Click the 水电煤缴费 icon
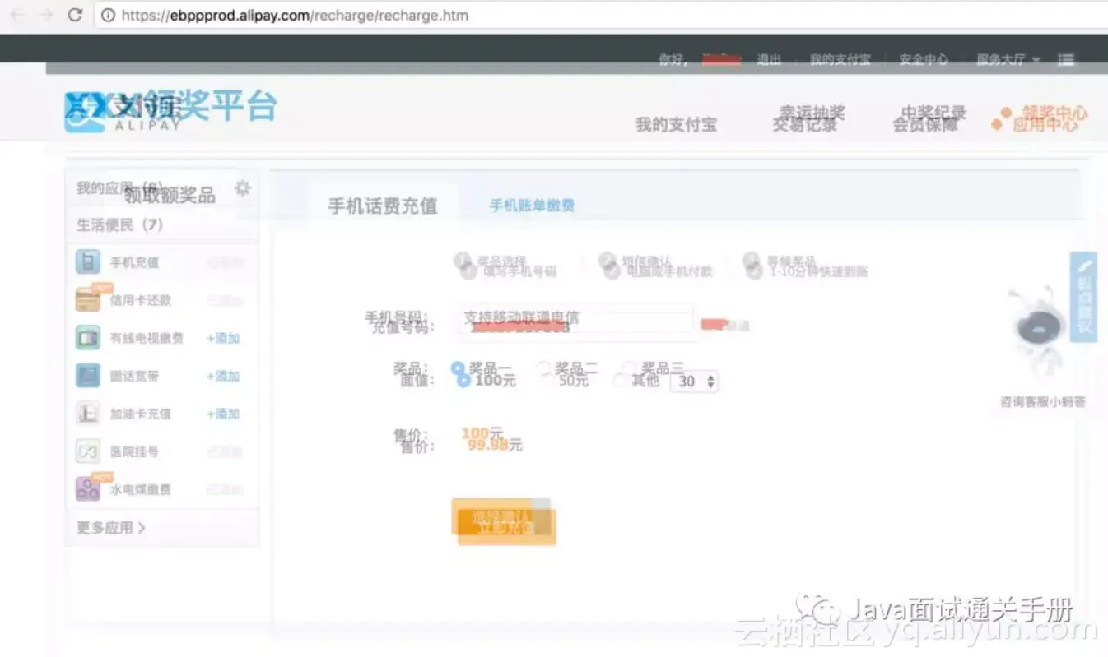The image size is (1108, 657). coord(88,488)
